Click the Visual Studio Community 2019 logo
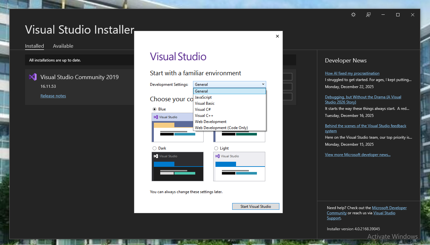The height and width of the screenshot is (245, 430). 32,77
